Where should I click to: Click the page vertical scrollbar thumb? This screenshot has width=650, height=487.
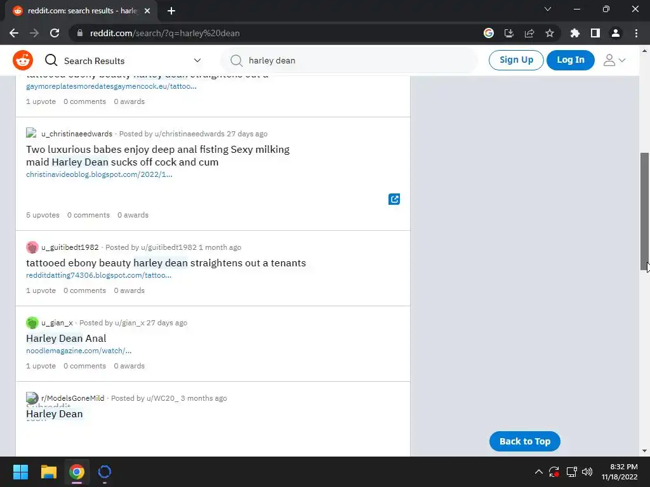tap(644, 212)
